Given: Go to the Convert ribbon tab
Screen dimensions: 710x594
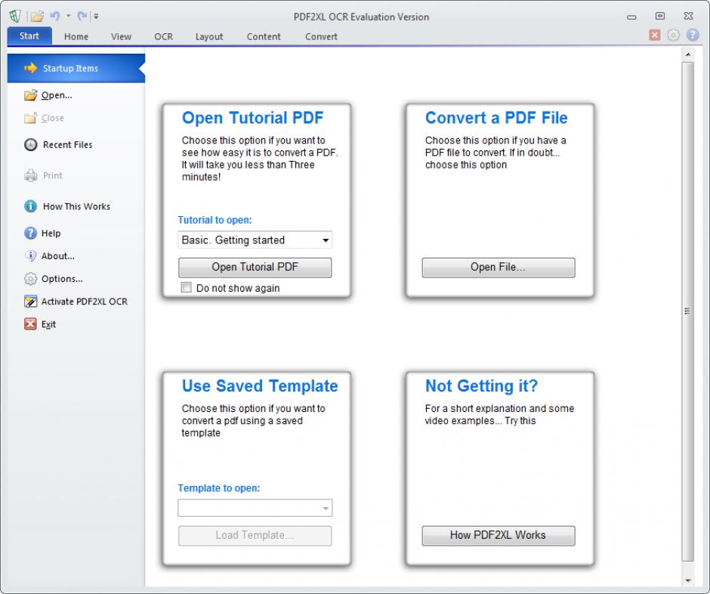Looking at the screenshot, I should pyautogui.click(x=321, y=37).
